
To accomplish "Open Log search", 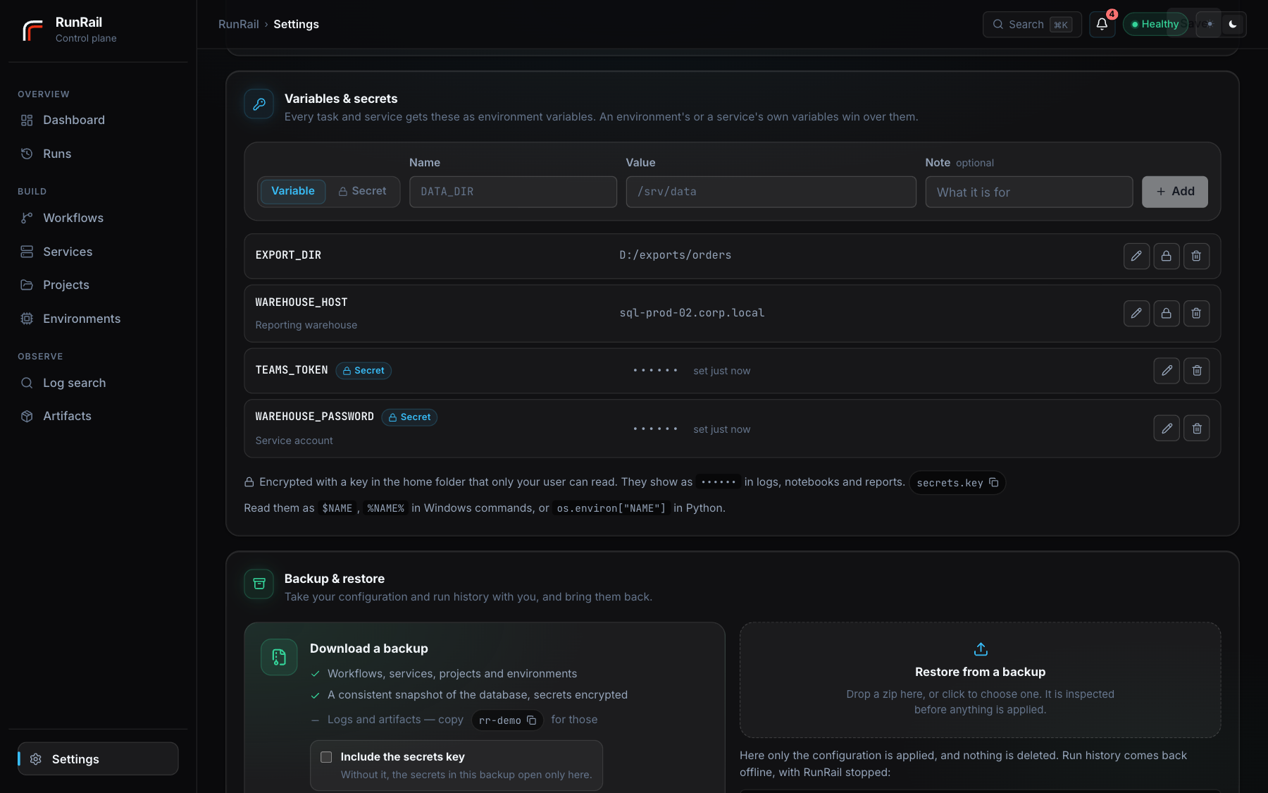I will tap(98, 383).
